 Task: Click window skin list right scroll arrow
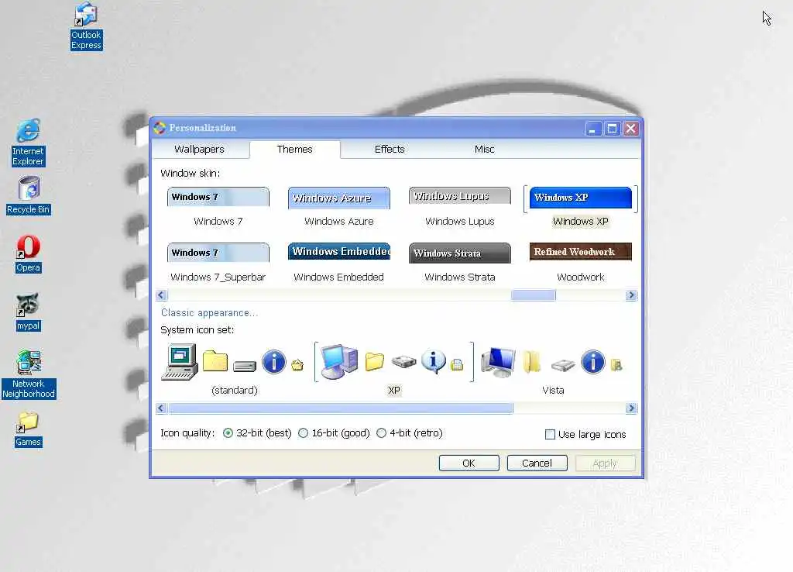point(631,295)
